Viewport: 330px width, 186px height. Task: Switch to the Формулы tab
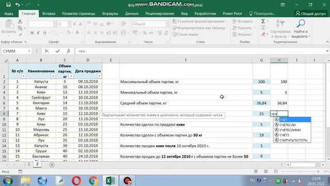[110, 14]
